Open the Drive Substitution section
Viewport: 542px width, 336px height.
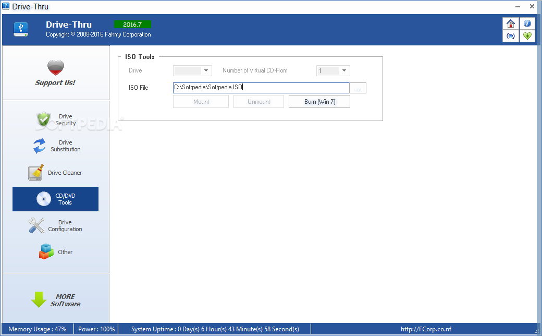coord(55,146)
